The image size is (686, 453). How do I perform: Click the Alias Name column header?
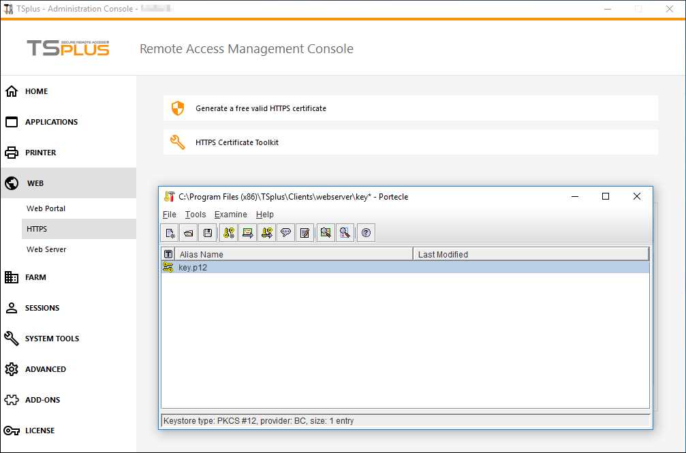201,253
